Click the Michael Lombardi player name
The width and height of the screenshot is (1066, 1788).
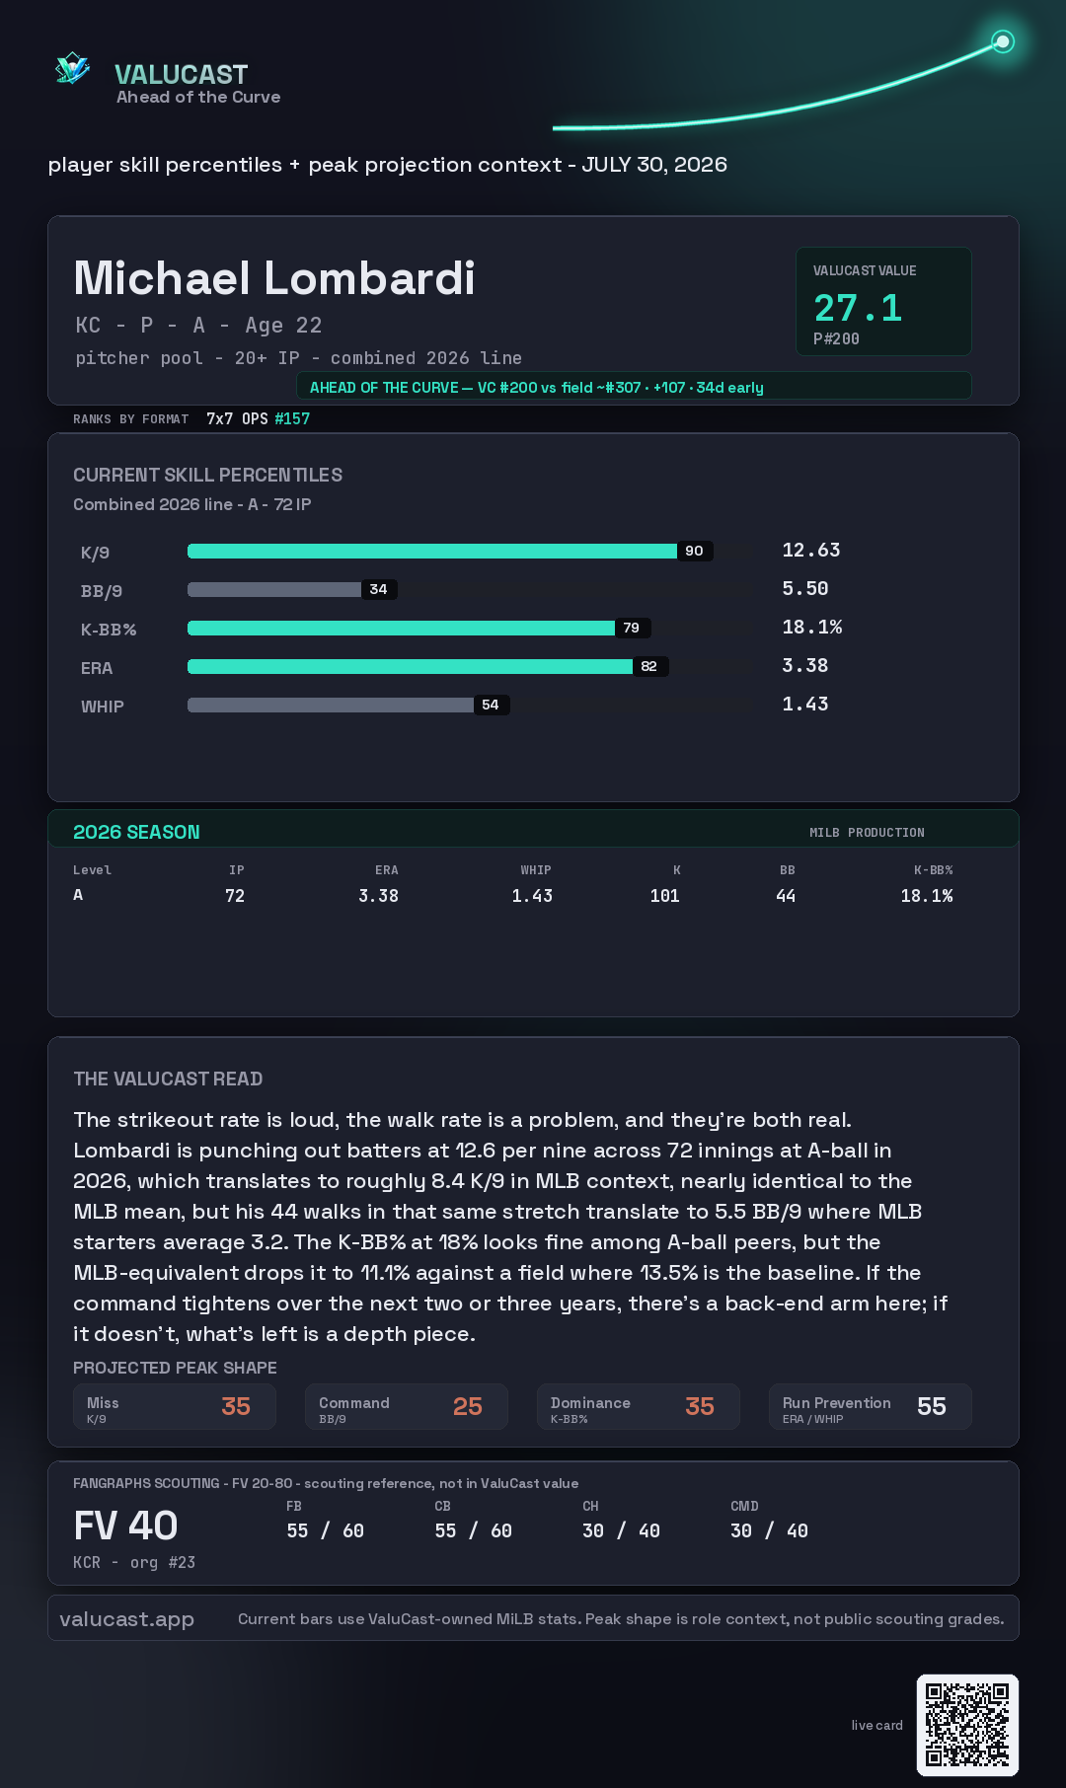(274, 278)
